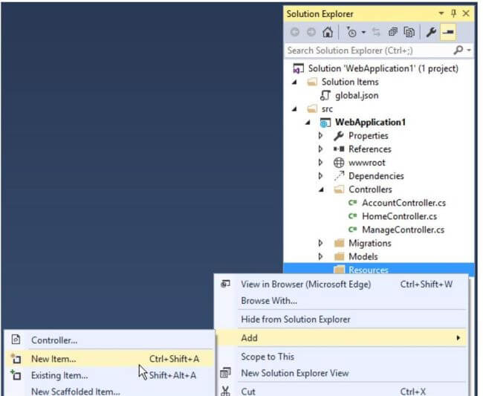Choose Scope to This

pyautogui.click(x=341, y=357)
